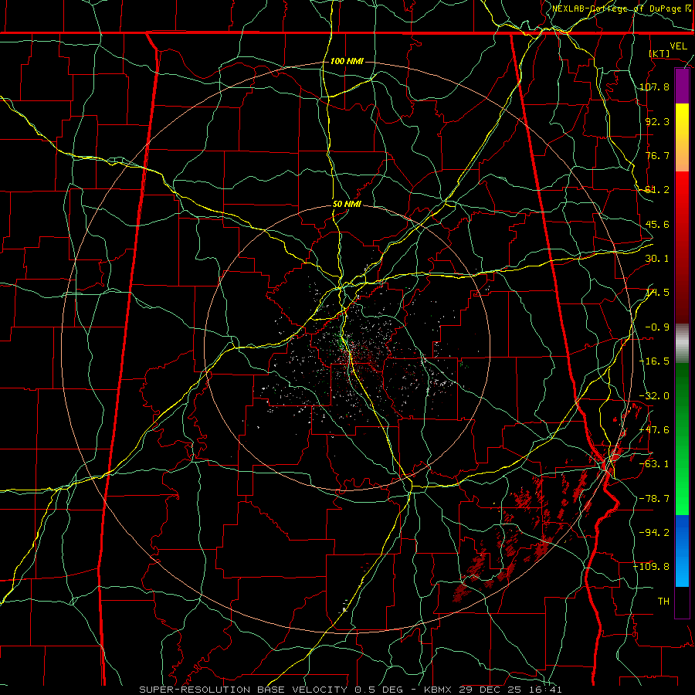Screen dimensions: 695x695
Task: Pick the purple segment of velocity color bar
Action: tap(682, 86)
